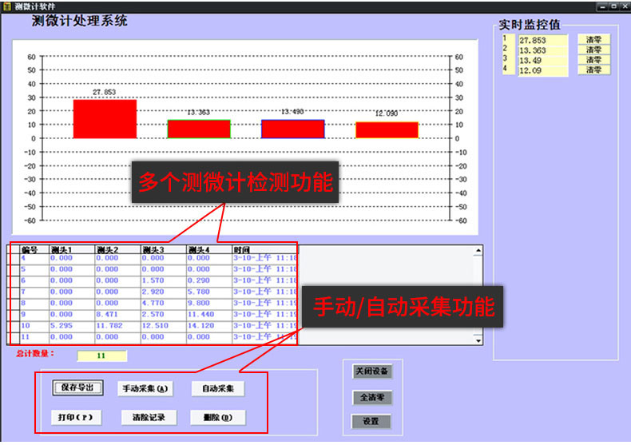This screenshot has width=631, height=445.
Task: Click the tall red bar labeled 27.853
Action: [105, 119]
